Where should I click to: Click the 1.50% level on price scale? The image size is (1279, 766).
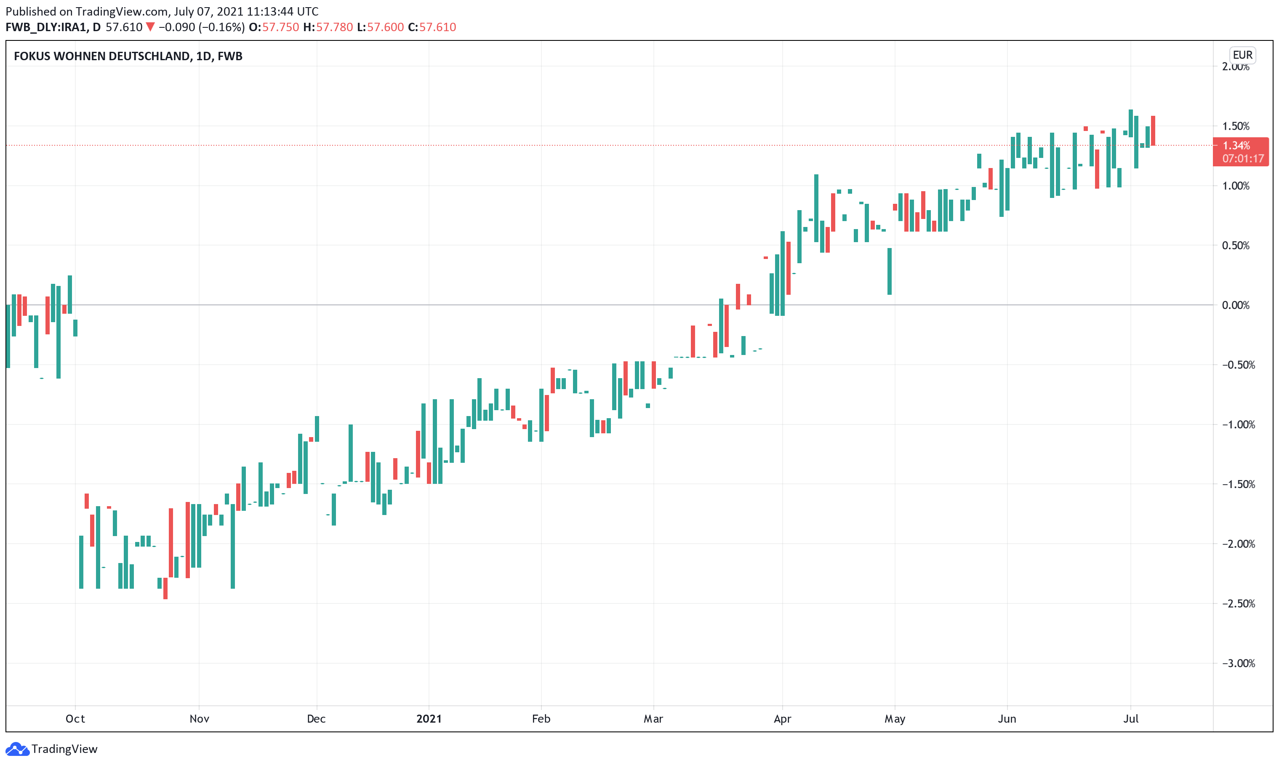pyautogui.click(x=1236, y=126)
